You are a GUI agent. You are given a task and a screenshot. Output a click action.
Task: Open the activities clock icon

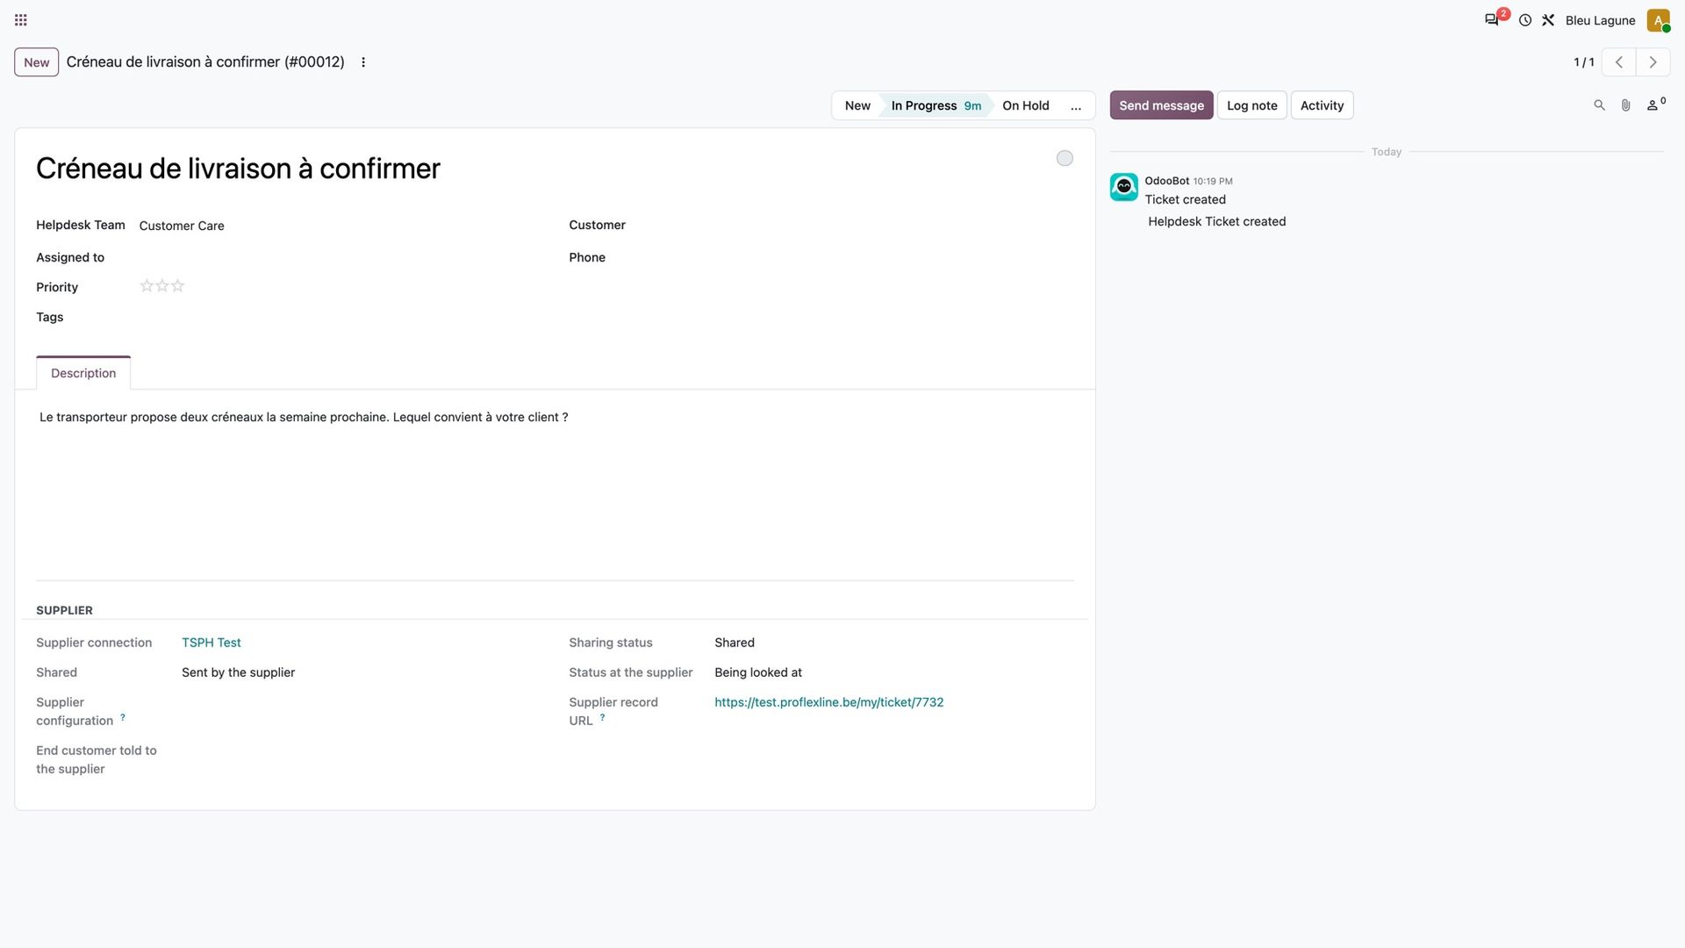tap(1525, 20)
